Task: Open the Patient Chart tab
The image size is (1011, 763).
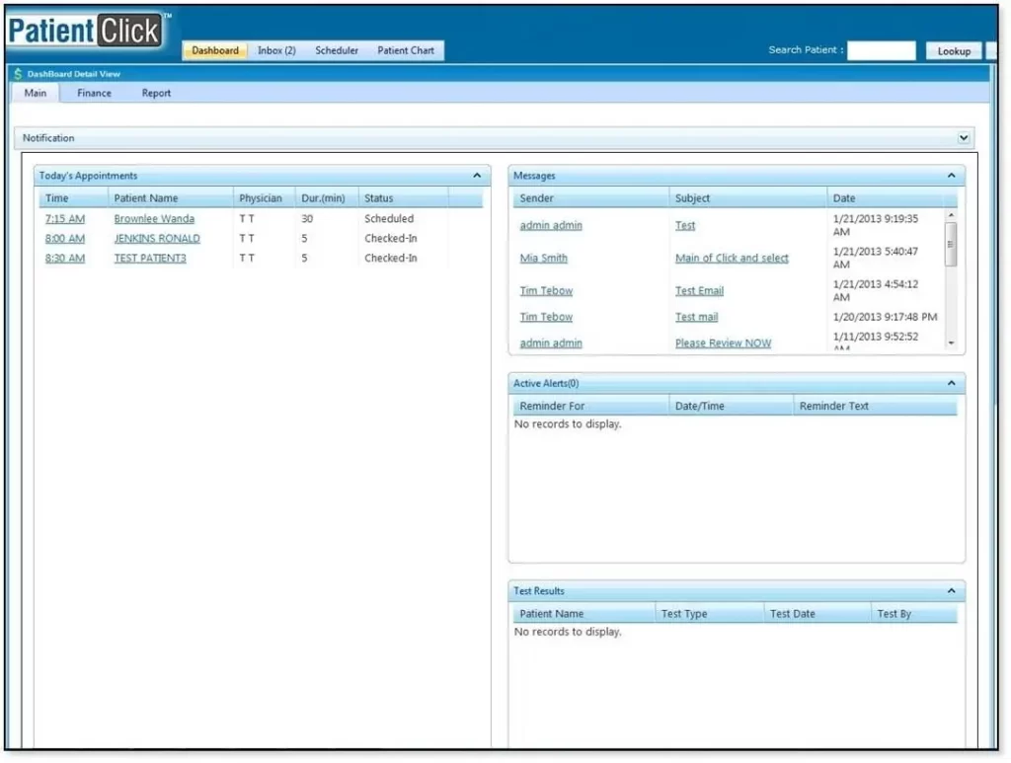Action: point(406,49)
